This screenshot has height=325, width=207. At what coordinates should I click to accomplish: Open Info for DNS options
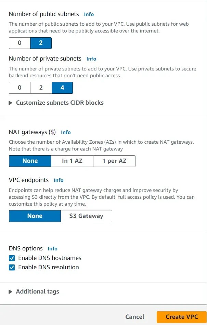(x=53, y=249)
